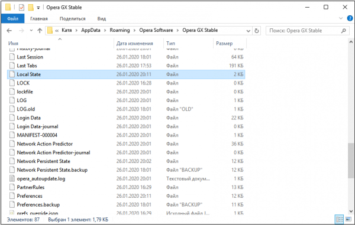Click the vertical scrollbar thumb
355x225 pixels.
[351, 161]
